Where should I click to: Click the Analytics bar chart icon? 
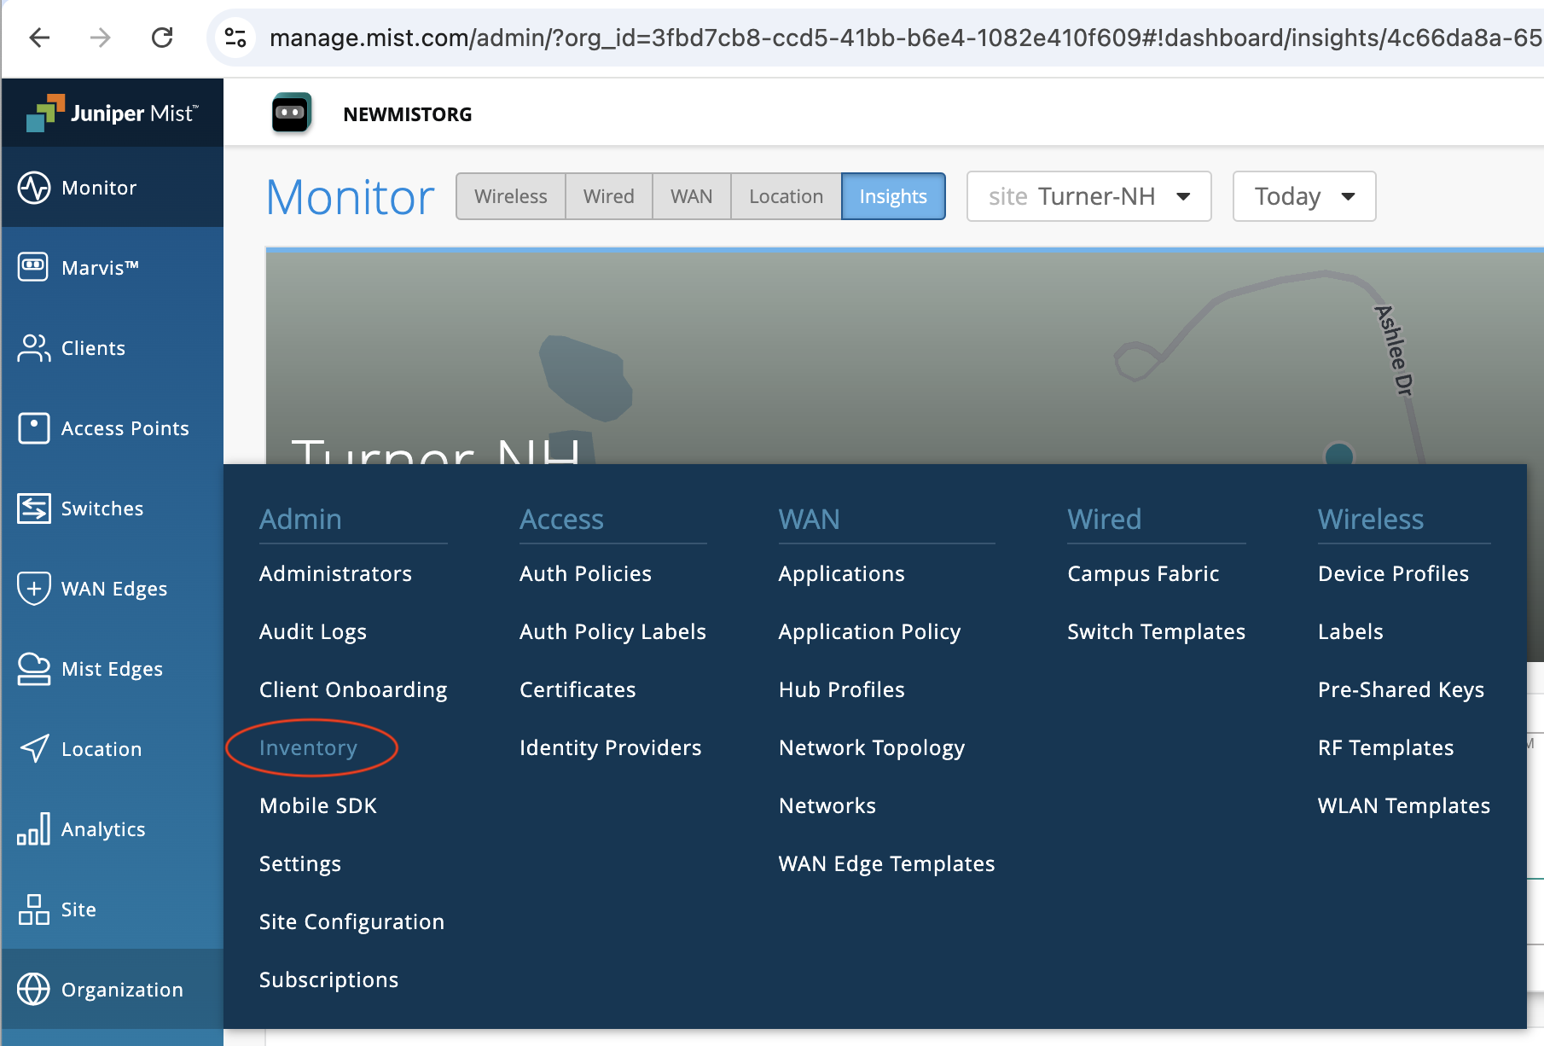(x=34, y=828)
